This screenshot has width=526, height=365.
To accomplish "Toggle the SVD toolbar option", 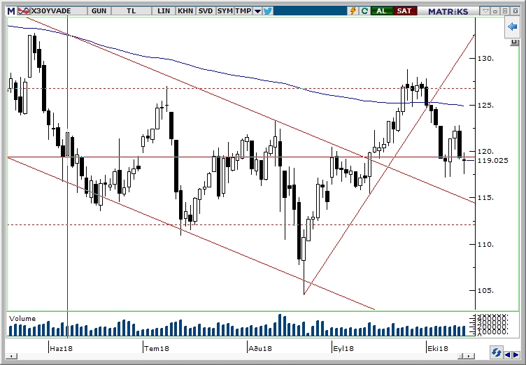I will pos(206,11).
